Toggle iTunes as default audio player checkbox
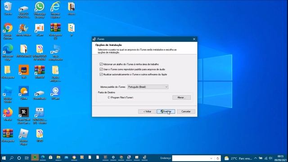Image resolution: width=288 pixels, height=162 pixels. pos(101,69)
